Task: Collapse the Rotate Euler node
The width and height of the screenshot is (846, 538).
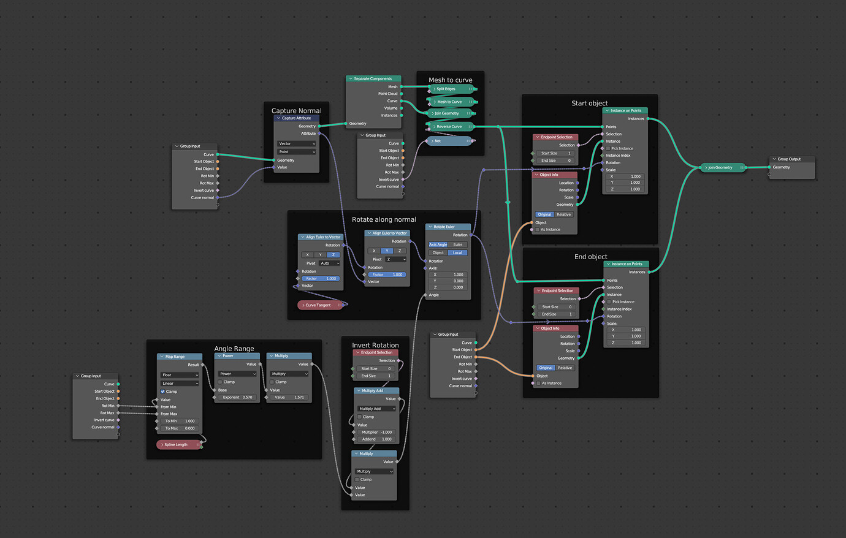Action: 430,227
